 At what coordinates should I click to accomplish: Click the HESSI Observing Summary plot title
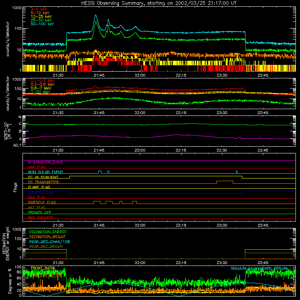[159, 3]
